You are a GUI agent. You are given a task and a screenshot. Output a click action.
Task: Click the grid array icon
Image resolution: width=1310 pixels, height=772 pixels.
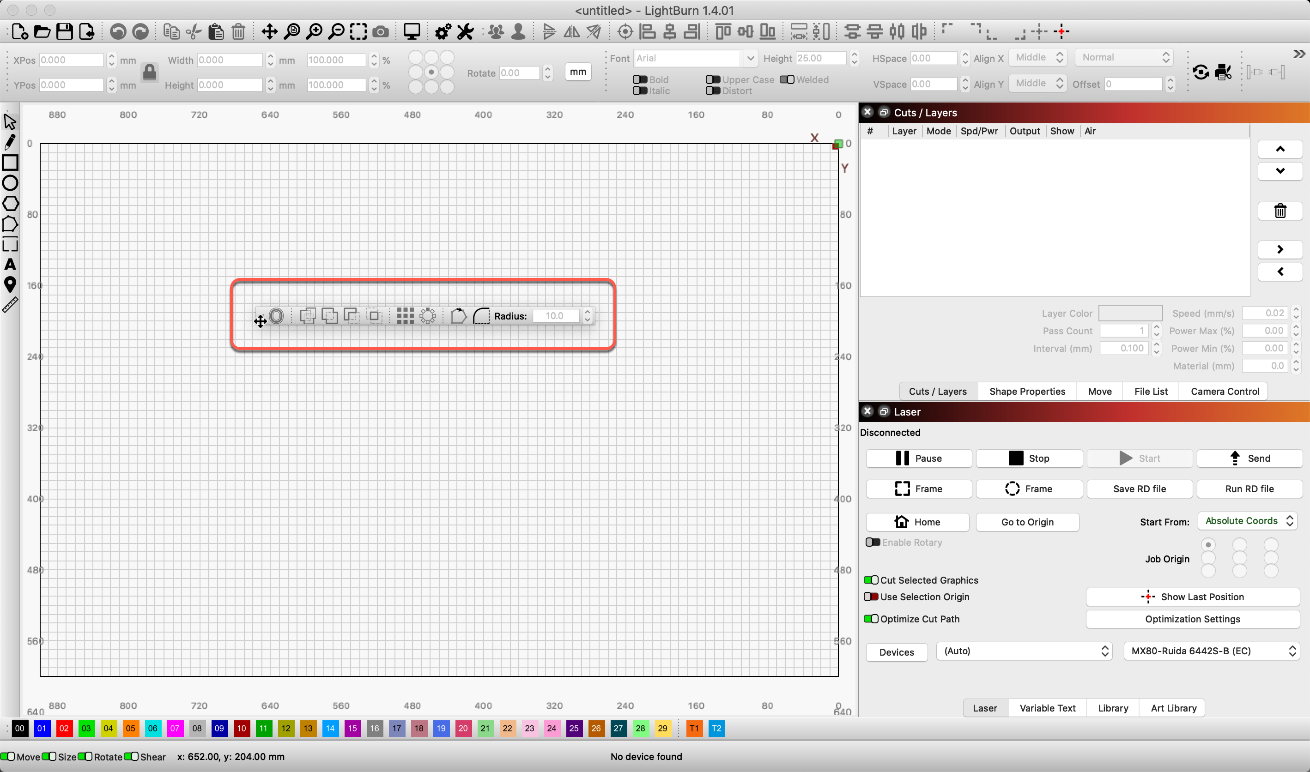click(405, 316)
